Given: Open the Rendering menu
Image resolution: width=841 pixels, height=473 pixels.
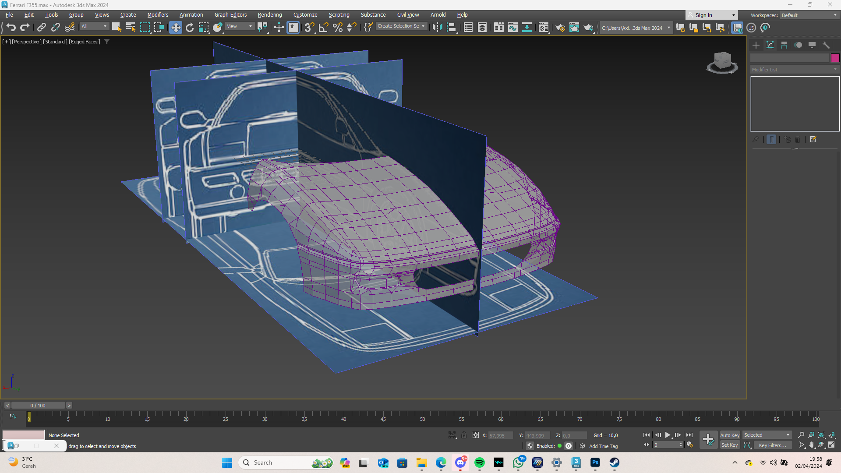Looking at the screenshot, I should (x=270, y=15).
